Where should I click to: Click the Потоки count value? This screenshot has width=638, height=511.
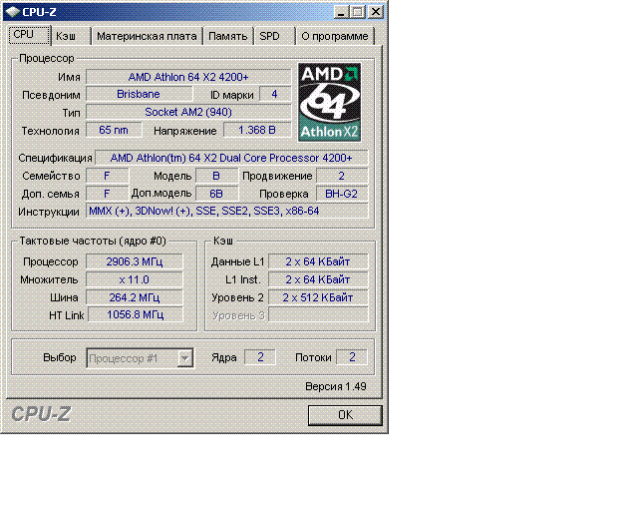coord(352,357)
